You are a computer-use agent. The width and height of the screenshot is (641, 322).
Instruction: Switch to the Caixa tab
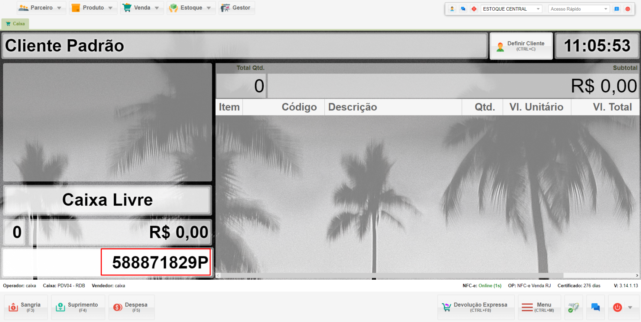(15, 24)
